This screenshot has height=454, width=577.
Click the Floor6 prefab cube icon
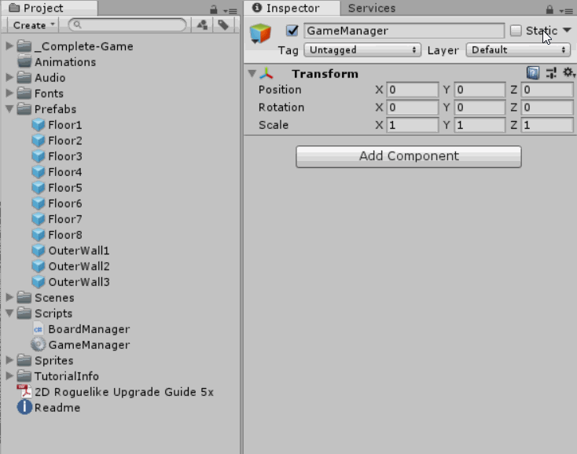tap(39, 203)
